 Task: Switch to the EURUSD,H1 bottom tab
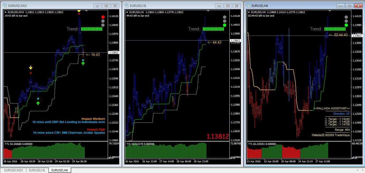click(x=37, y=170)
